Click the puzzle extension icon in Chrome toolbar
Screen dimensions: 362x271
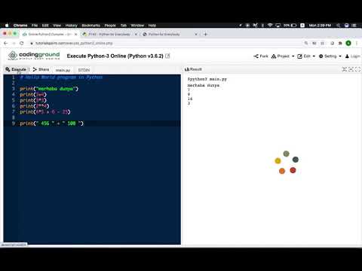pyautogui.click(x=340, y=43)
